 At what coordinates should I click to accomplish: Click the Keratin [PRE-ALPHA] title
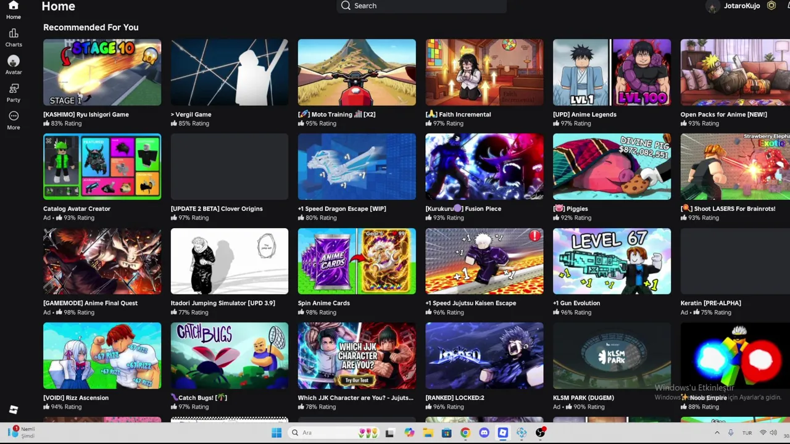pos(710,303)
